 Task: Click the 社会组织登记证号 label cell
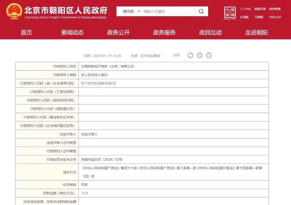[47, 126]
